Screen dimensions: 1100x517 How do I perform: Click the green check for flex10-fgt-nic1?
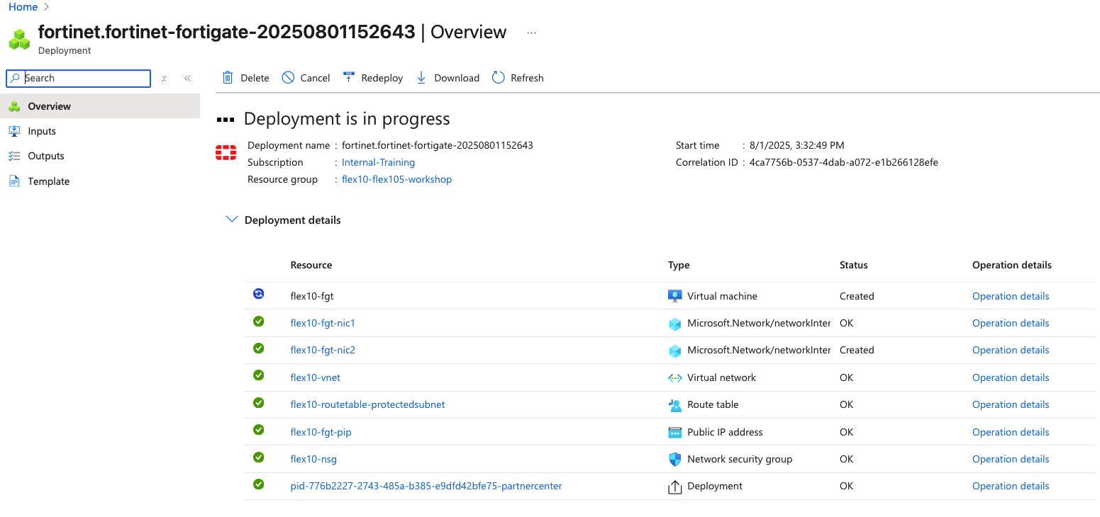click(259, 321)
